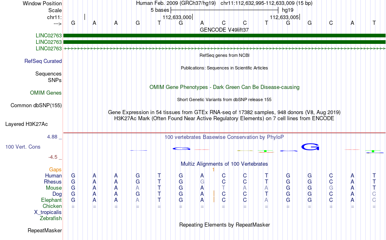Click the Chicken species row label
Screen dimensions: 386x240
tap(52, 206)
